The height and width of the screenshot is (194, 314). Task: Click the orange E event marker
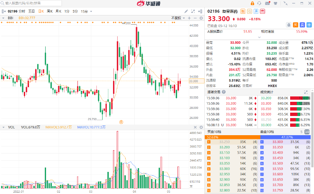click(121, 122)
